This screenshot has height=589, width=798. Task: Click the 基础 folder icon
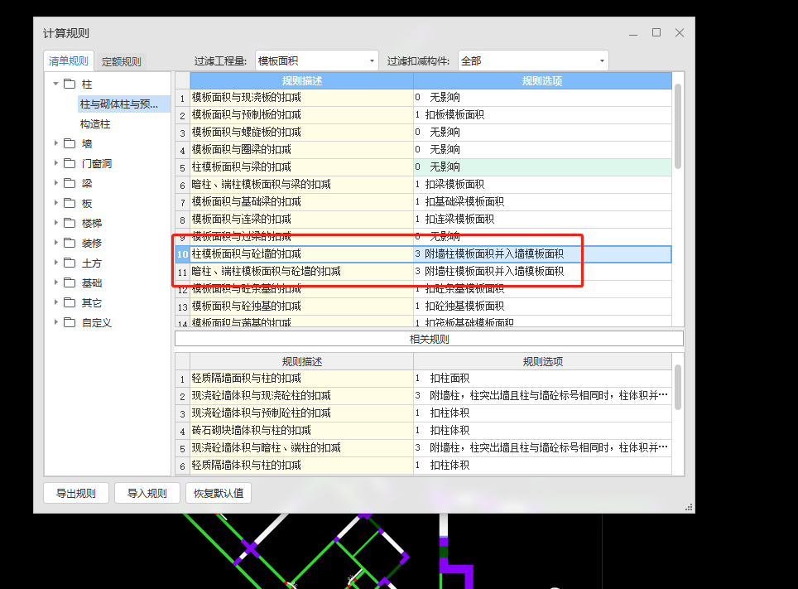[x=70, y=282]
